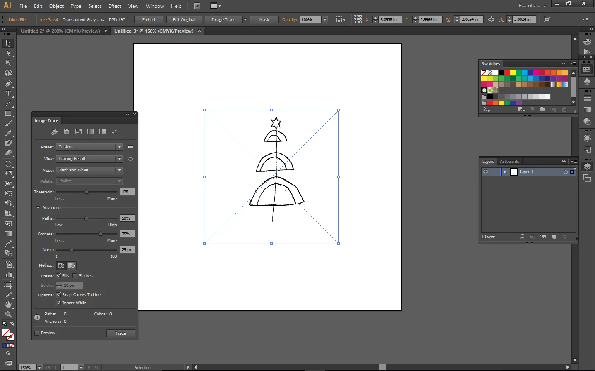Open Image Trace dropdown arrow in control bar
Viewport: 595px width, 371px height.
coord(245,20)
